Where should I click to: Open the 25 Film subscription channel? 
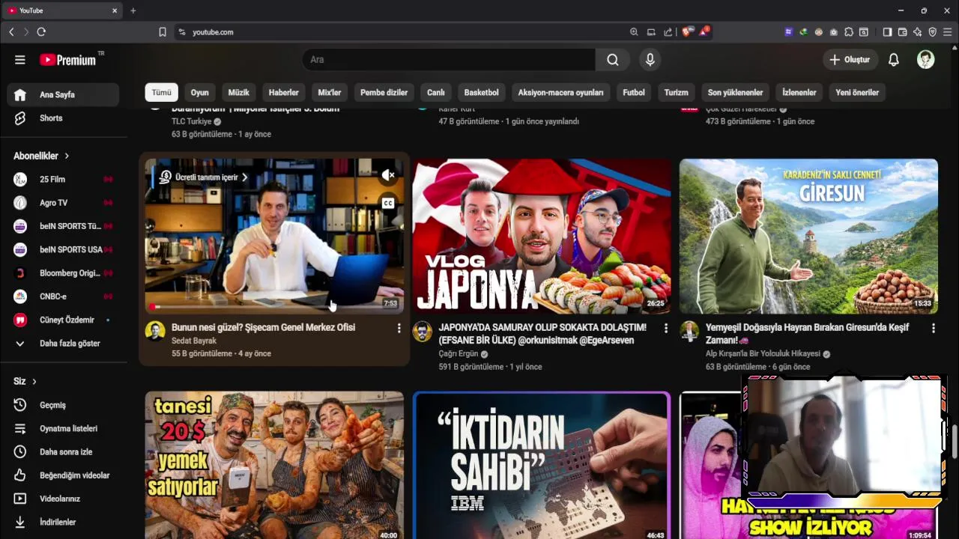[63, 180]
